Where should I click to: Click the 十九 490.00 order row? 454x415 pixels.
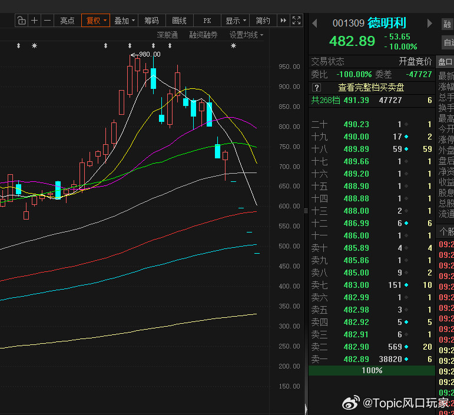372,137
